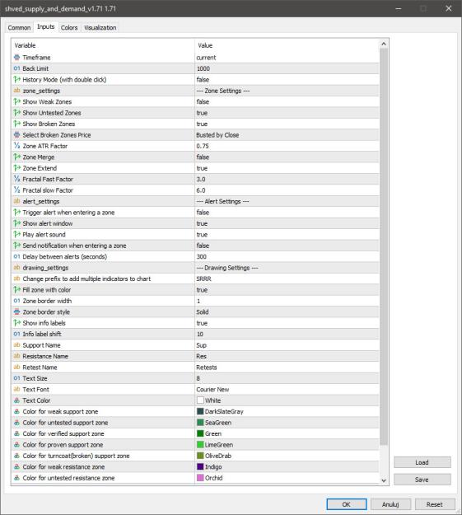Click the Timeframe enum icon

pos(16,58)
